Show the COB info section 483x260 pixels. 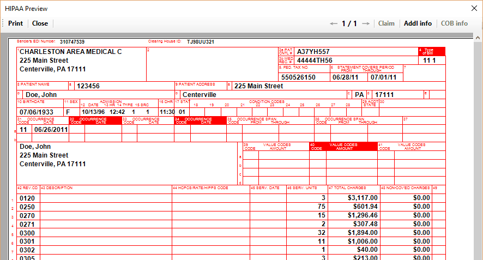pos(454,23)
